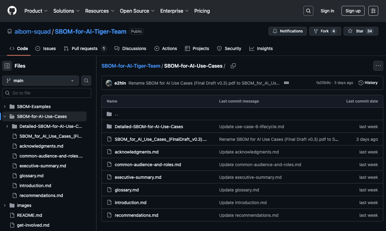This screenshot has width=386, height=231.
Task: Open the GitHub homepage logo
Action: coord(12,11)
